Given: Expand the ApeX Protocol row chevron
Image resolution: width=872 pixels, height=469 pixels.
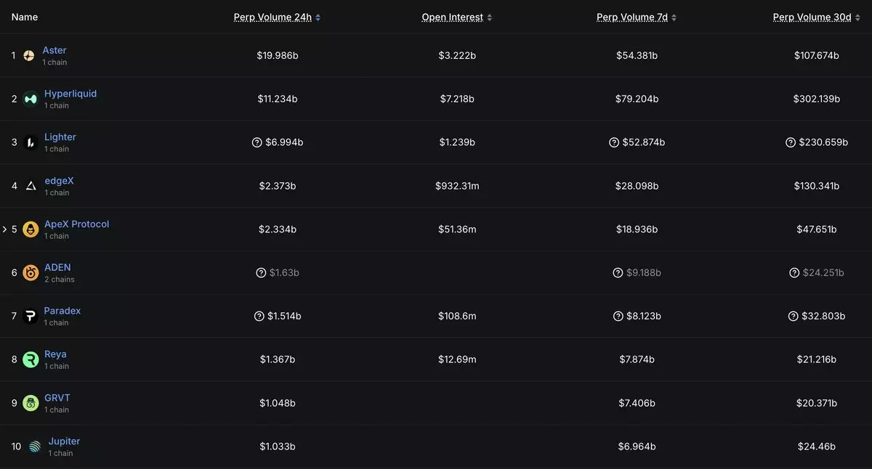Looking at the screenshot, I should pyautogui.click(x=5, y=229).
